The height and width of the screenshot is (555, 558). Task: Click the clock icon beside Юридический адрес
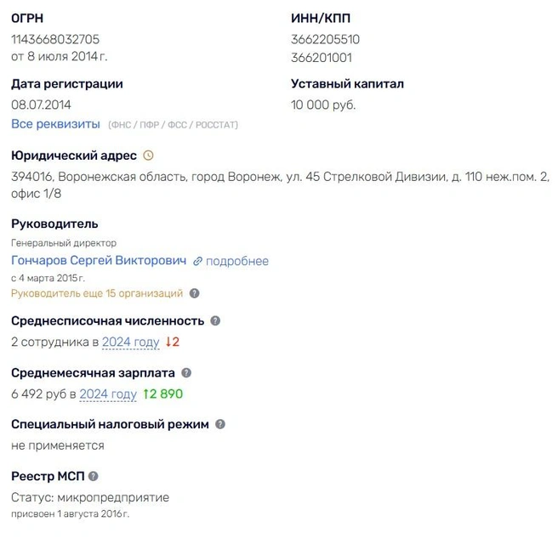point(148,156)
